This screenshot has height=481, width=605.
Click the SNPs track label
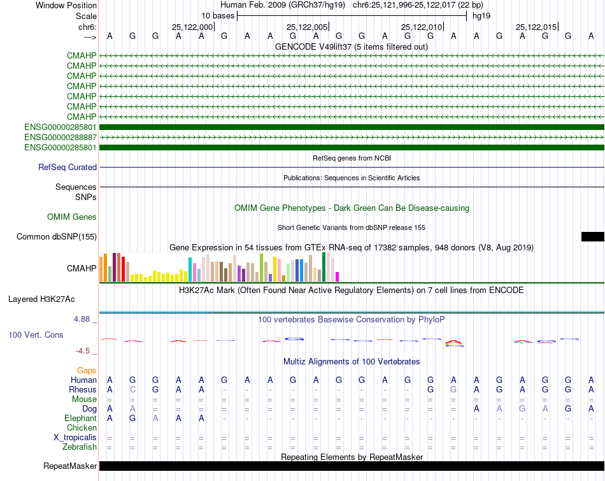86,197
